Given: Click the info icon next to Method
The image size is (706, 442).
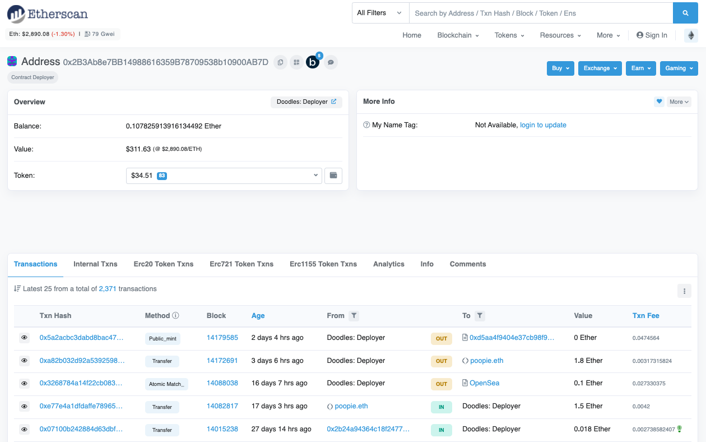Looking at the screenshot, I should [x=175, y=316].
